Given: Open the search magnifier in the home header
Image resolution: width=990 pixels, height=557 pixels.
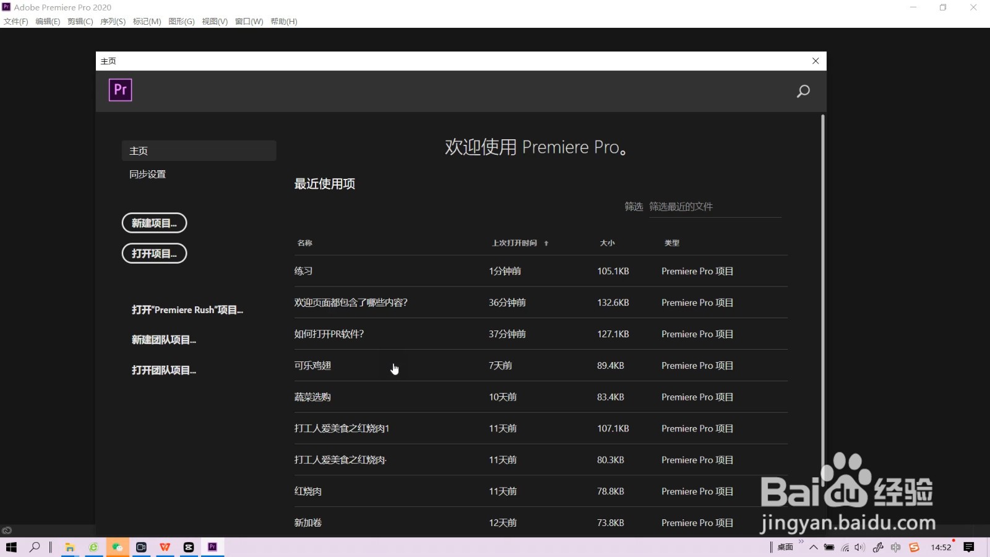Looking at the screenshot, I should pyautogui.click(x=803, y=92).
